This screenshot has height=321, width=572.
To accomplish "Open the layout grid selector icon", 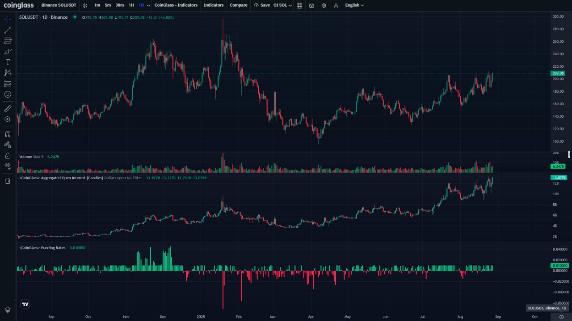I will click(x=299, y=5).
